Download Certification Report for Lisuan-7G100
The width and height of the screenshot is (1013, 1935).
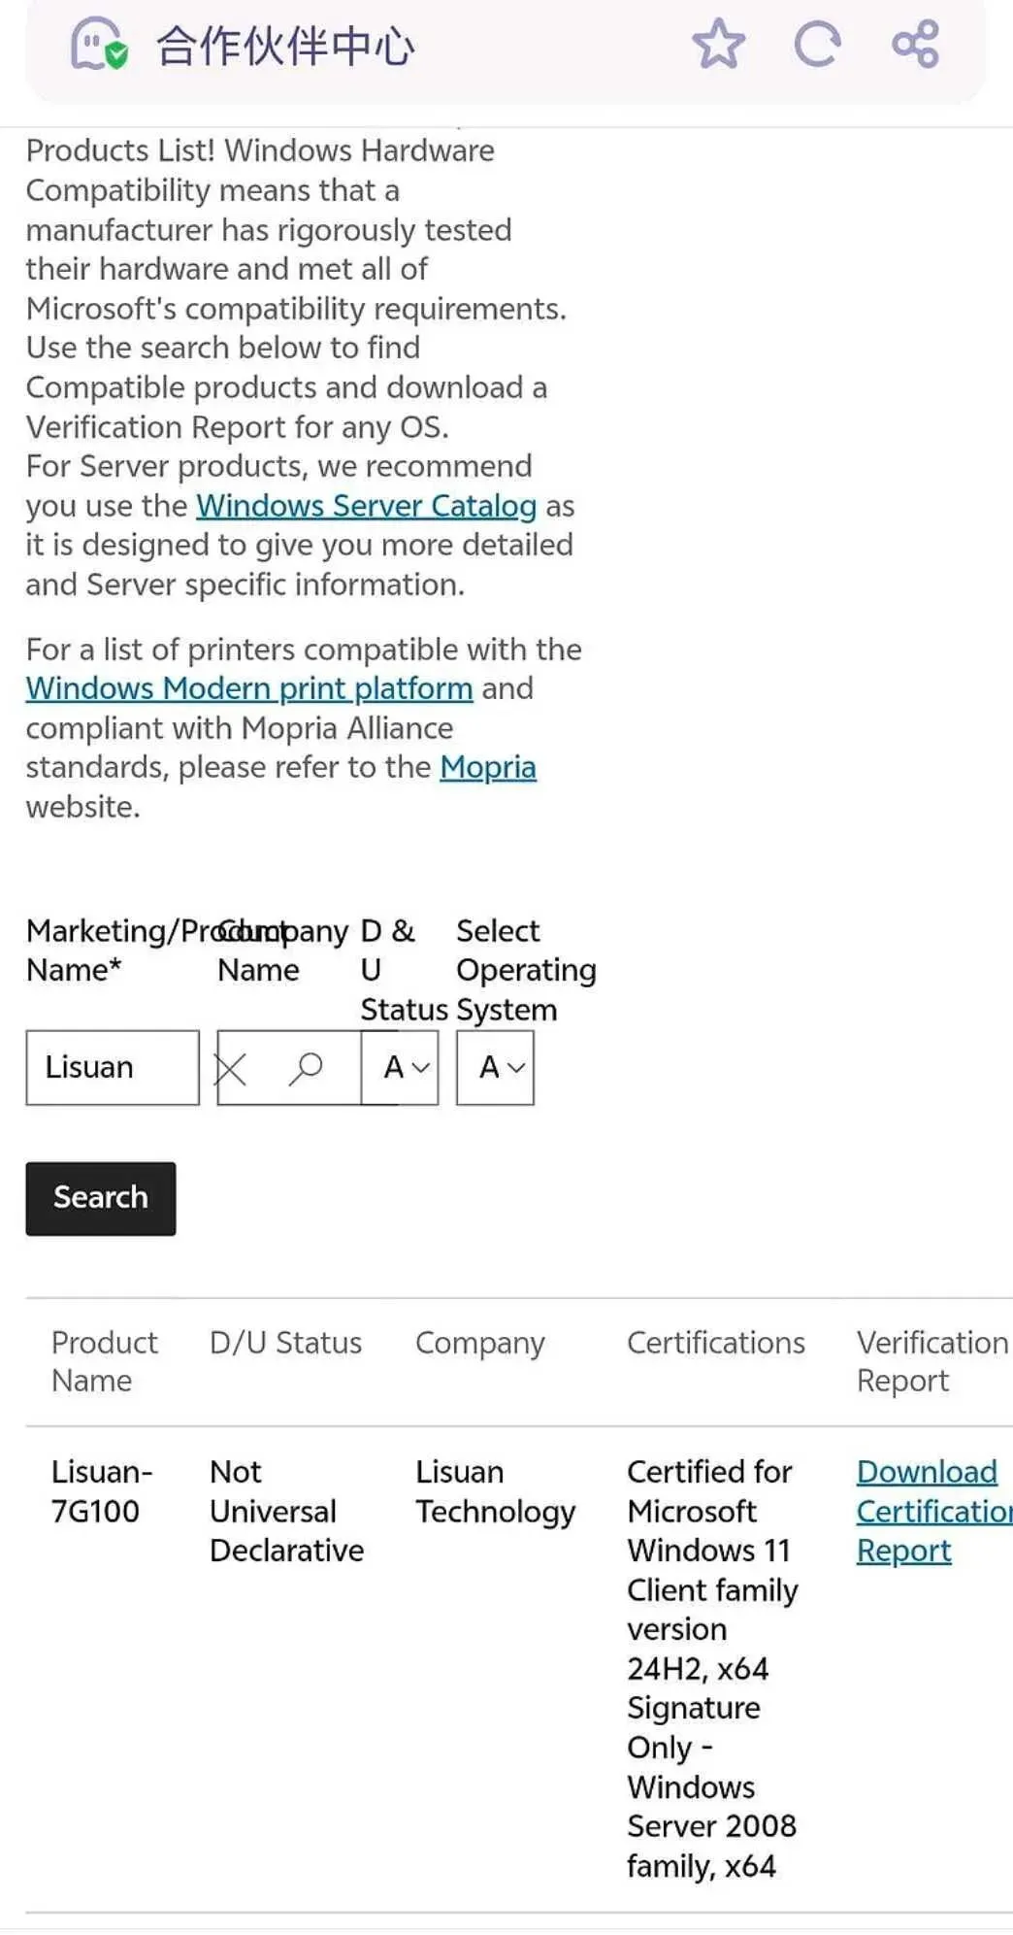[927, 1511]
